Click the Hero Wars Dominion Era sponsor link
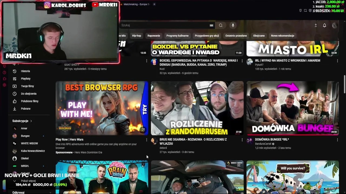 pyautogui.click(x=88, y=153)
